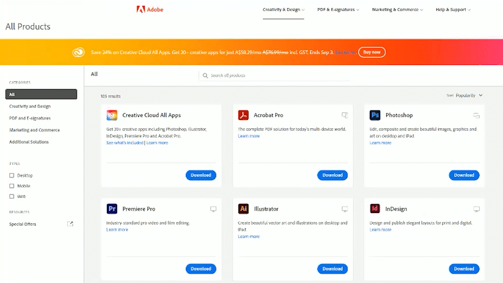503x283 pixels.
Task: Click the Creative Cloud All Apps title
Action: (x=152, y=115)
